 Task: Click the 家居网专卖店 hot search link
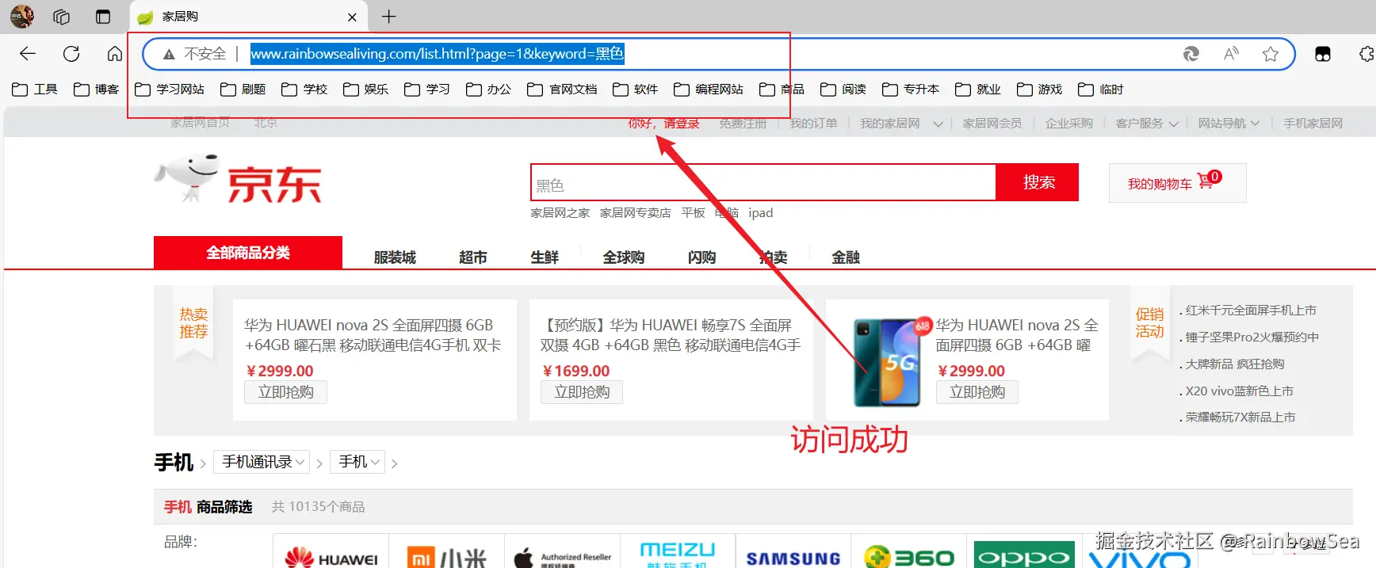[x=635, y=213]
